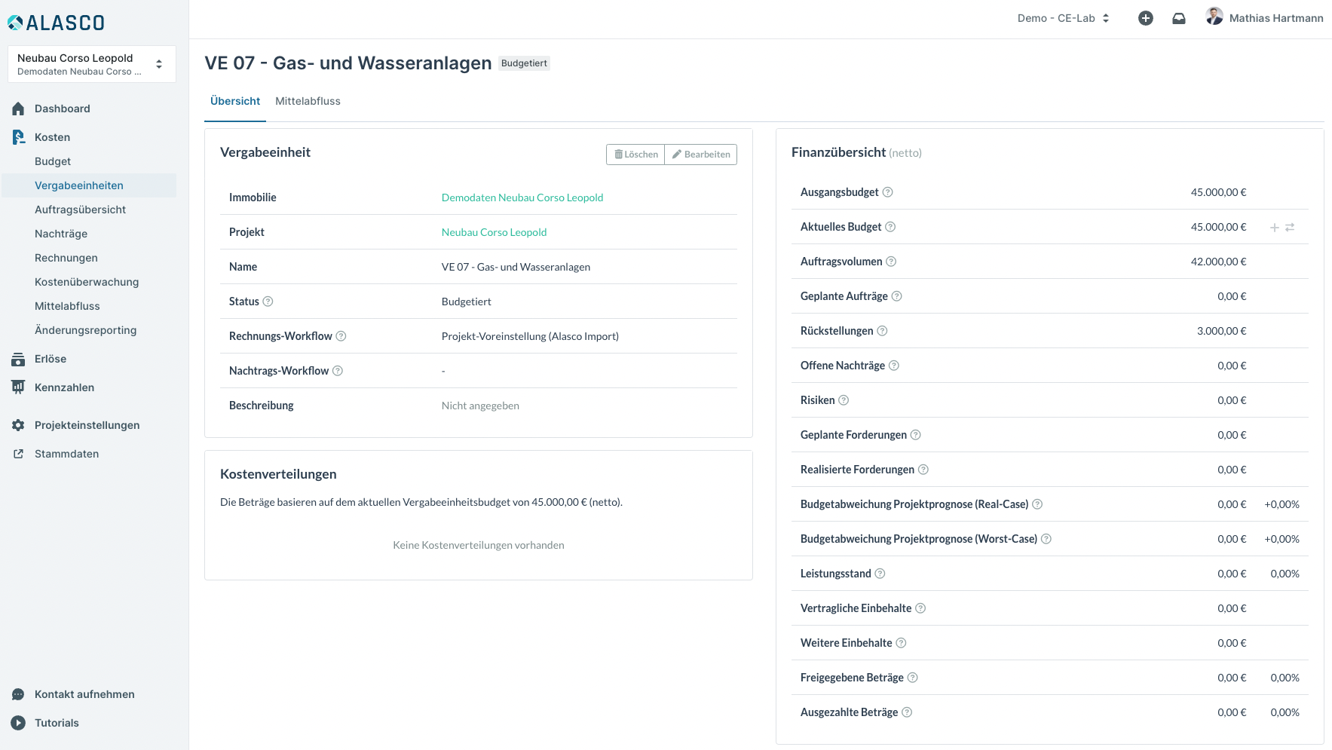Open the inbox tray icon

point(1178,18)
